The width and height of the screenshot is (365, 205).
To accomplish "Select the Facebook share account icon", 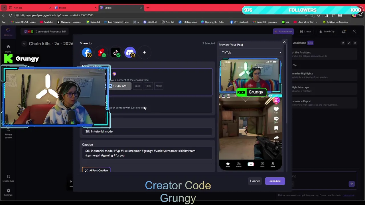I will point(87,52).
